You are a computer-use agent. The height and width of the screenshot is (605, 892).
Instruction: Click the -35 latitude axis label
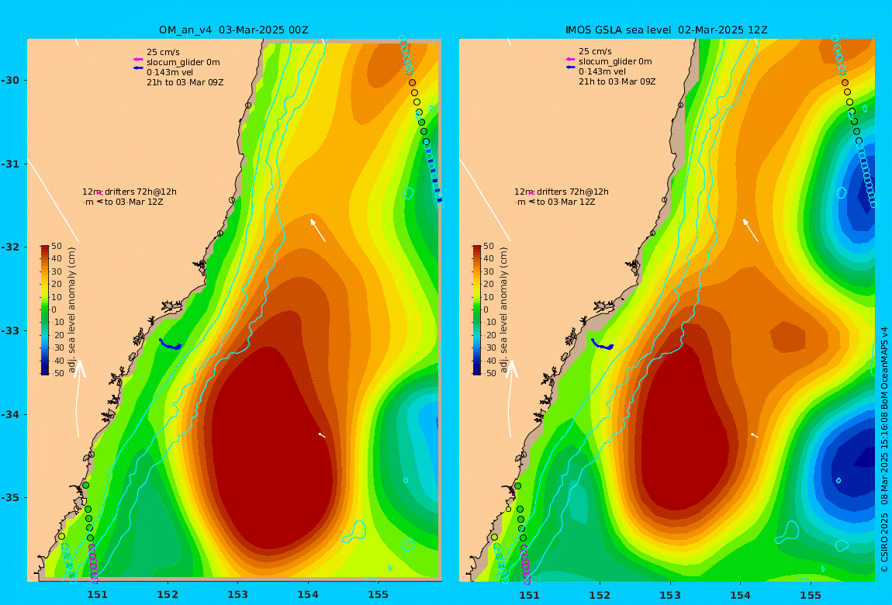coord(9,498)
